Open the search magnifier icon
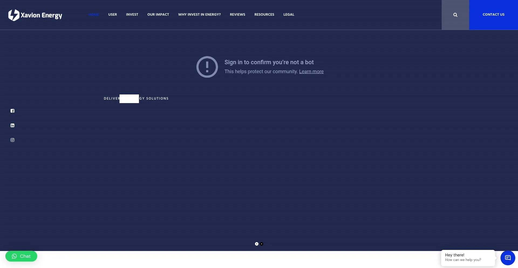 (x=455, y=15)
